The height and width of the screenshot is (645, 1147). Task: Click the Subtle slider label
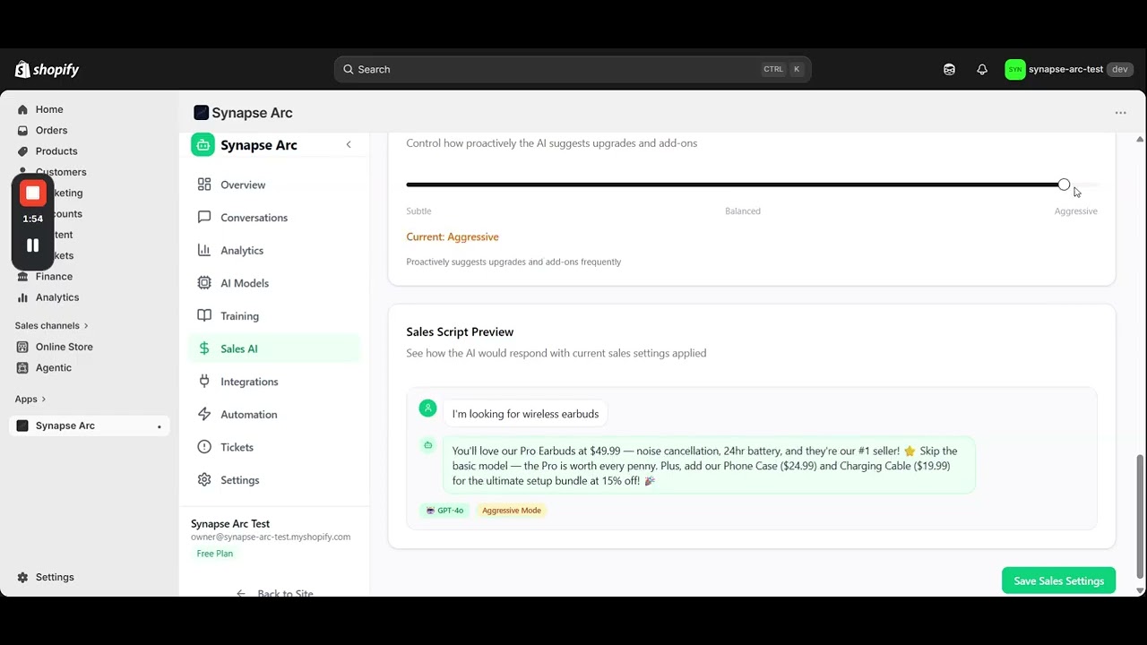point(418,211)
